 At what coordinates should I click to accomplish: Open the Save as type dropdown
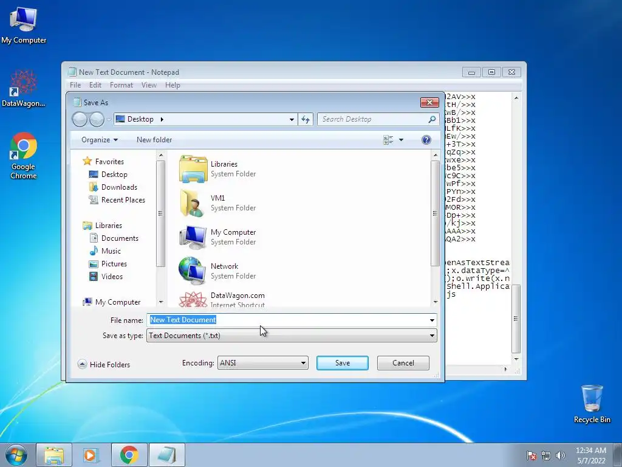coord(292,336)
